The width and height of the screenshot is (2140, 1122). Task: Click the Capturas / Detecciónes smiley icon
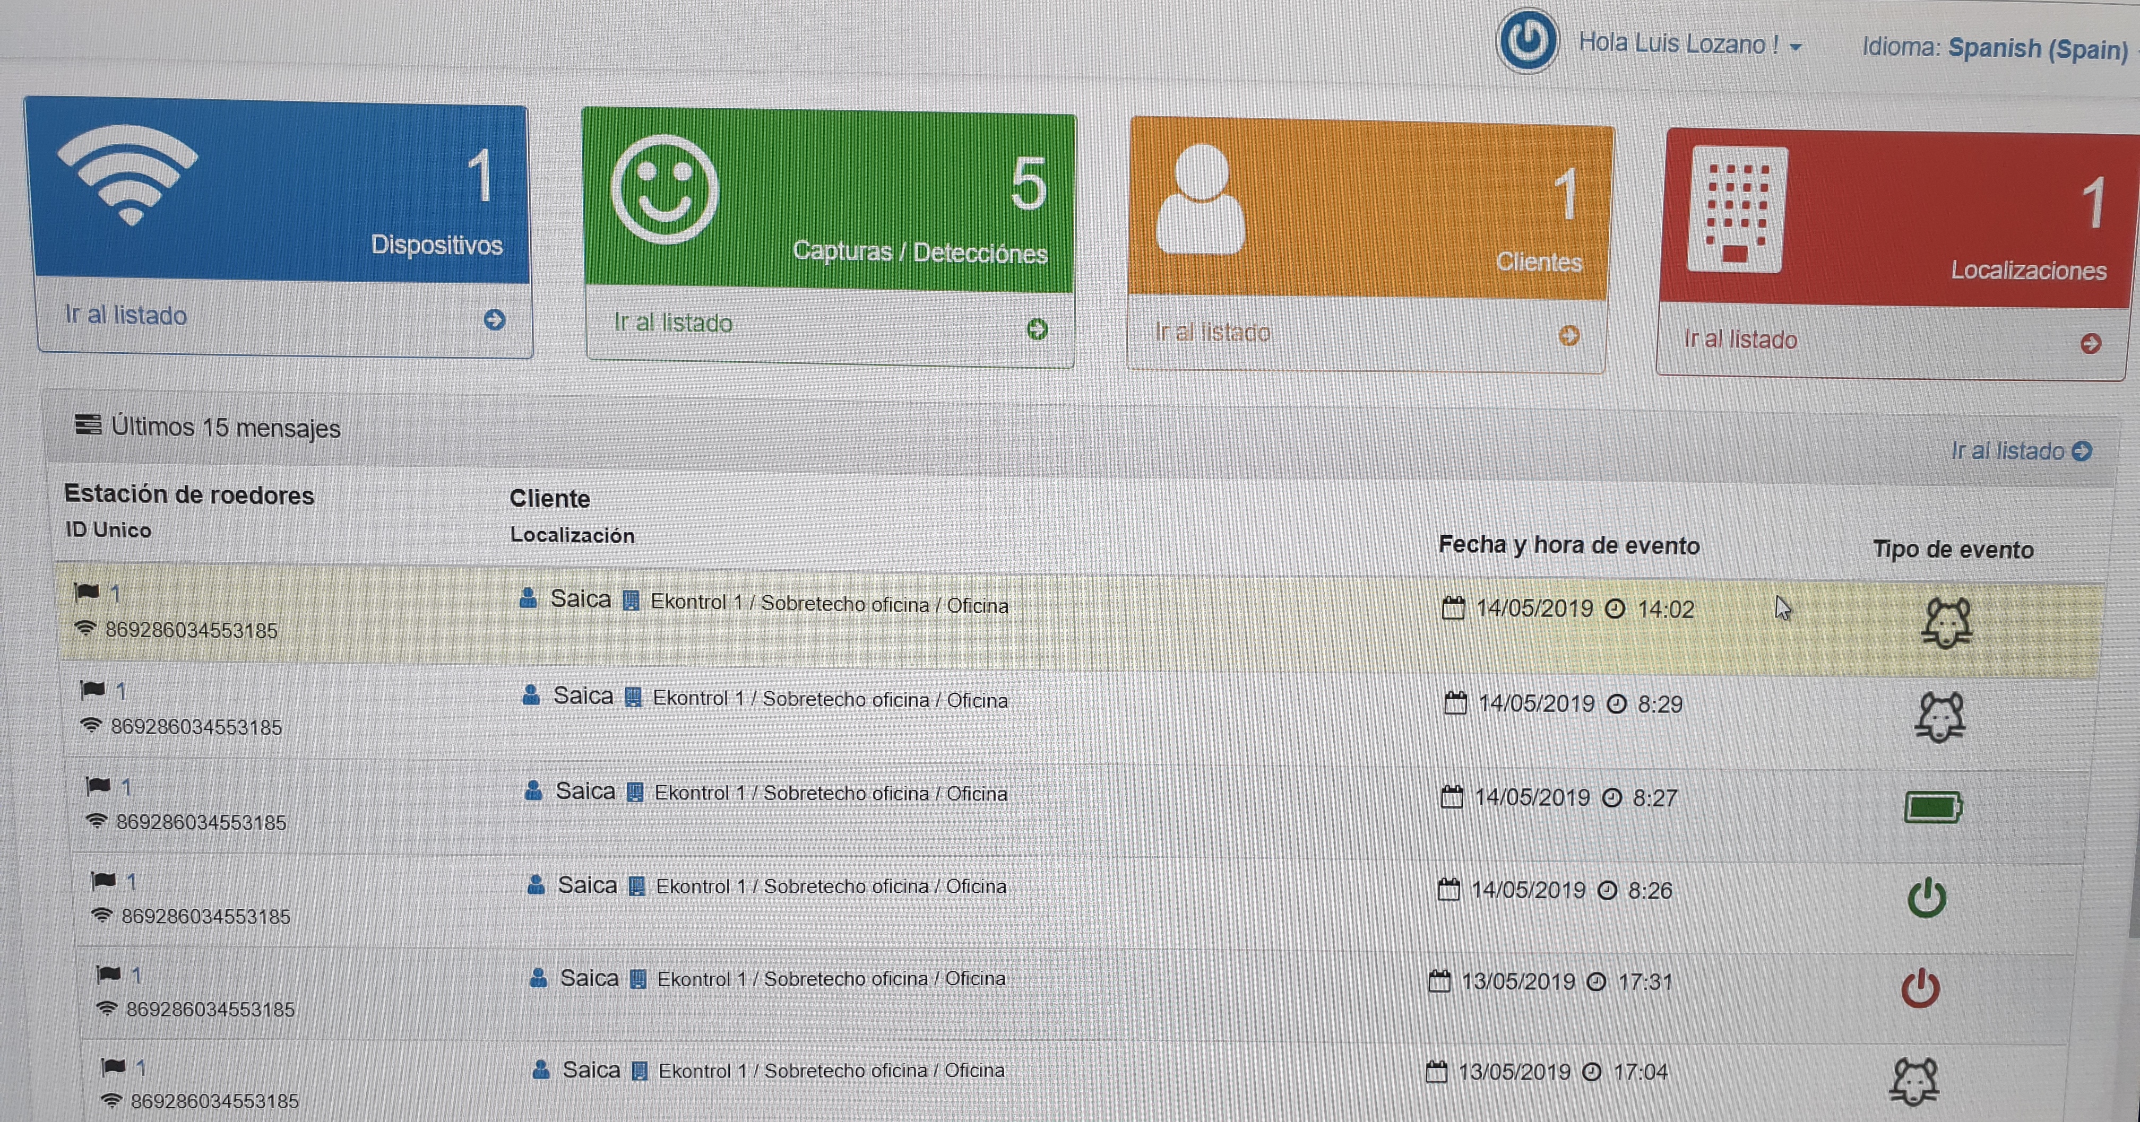click(x=665, y=189)
